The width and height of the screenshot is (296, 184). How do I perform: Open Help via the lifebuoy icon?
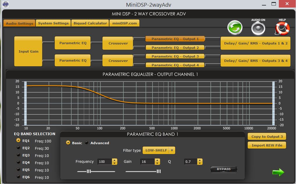282,28
